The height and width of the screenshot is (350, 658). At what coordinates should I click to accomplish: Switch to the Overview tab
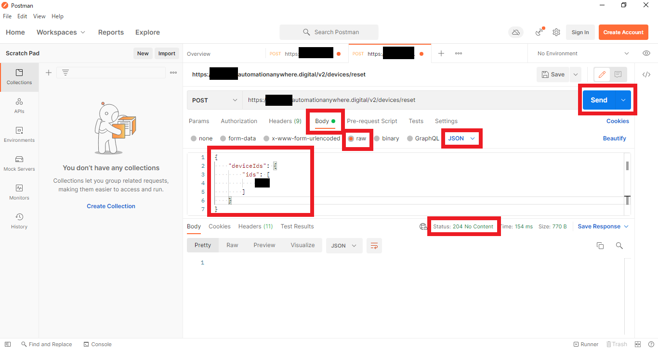click(x=198, y=54)
